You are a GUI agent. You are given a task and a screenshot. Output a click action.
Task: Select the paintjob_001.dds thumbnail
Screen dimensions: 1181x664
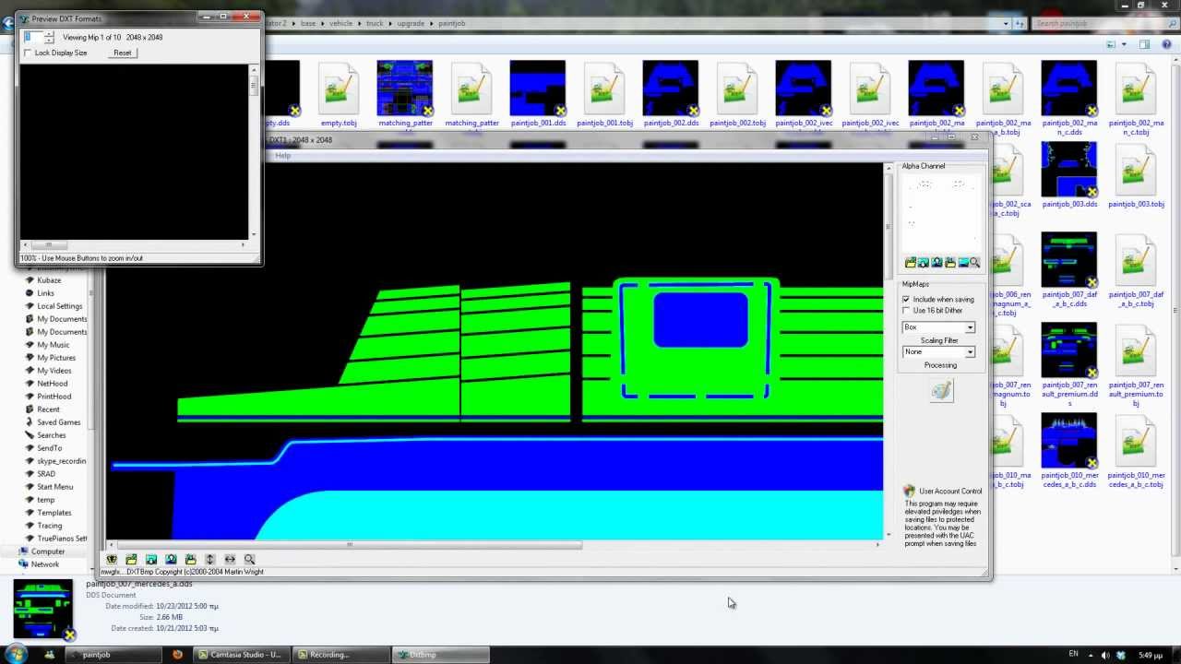click(537, 88)
